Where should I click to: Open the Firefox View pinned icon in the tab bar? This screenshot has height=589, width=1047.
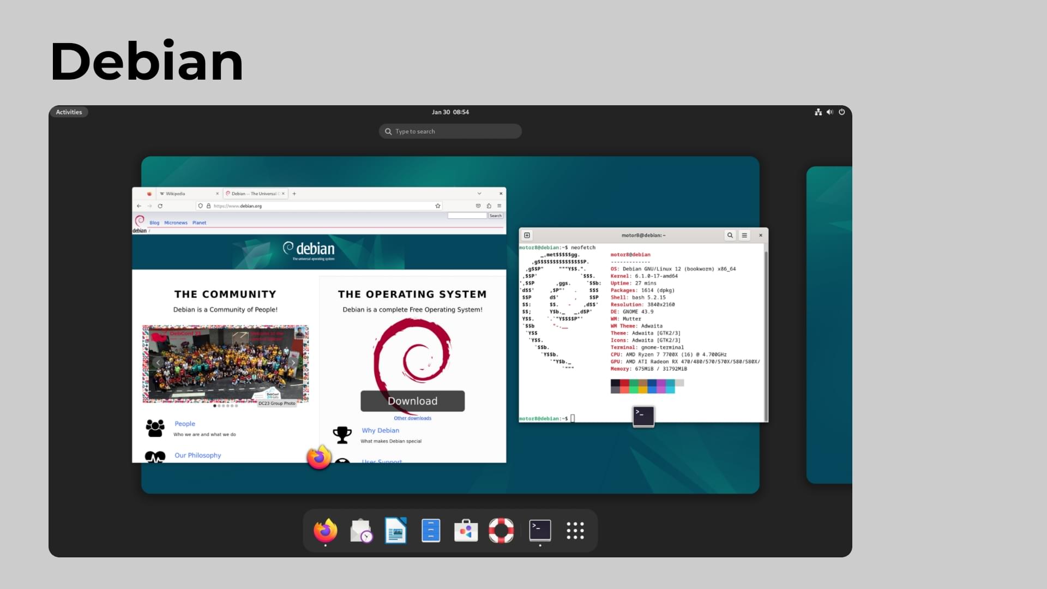149,194
